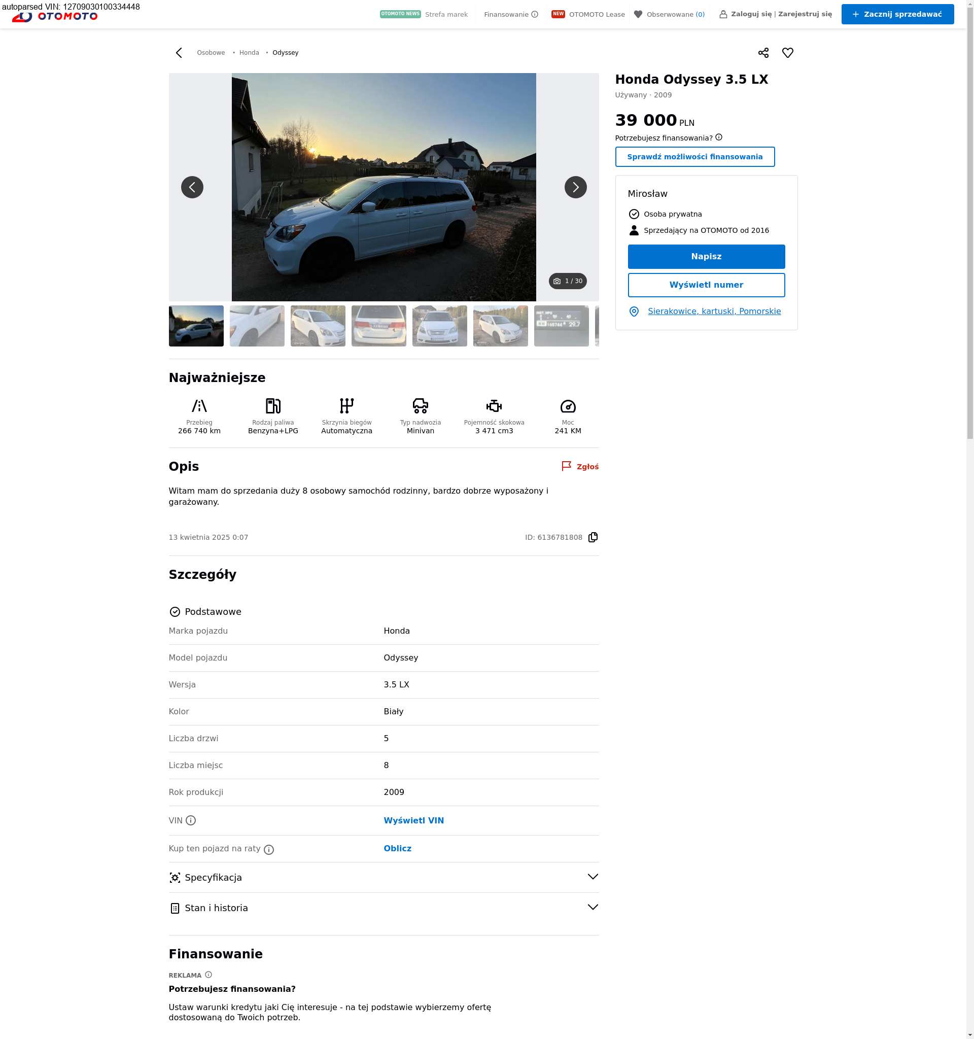
Task: Click Wyświetl VIN link
Action: click(x=413, y=820)
